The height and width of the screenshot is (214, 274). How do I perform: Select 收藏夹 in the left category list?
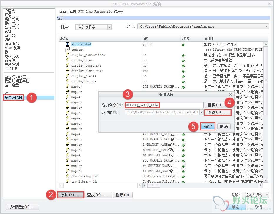pyautogui.click(x=10, y=11)
